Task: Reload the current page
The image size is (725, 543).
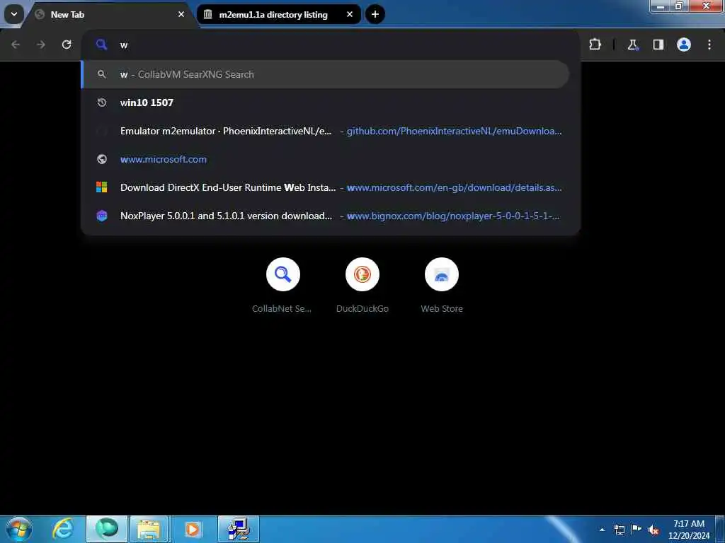Action: tap(67, 45)
